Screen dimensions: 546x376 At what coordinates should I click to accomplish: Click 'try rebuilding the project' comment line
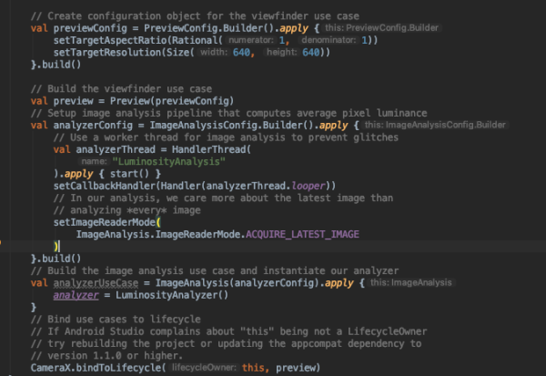(226, 344)
